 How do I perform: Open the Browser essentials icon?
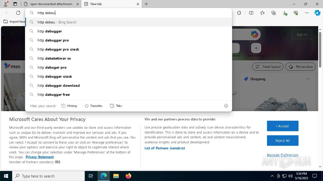pos(296,13)
